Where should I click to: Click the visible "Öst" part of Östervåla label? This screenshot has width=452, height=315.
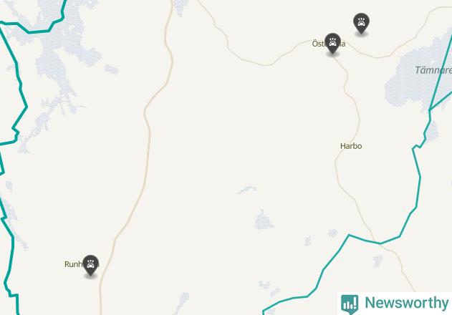pyautogui.click(x=318, y=44)
